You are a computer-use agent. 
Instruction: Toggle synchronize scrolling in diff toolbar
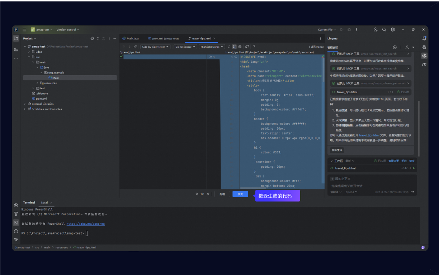234,47
